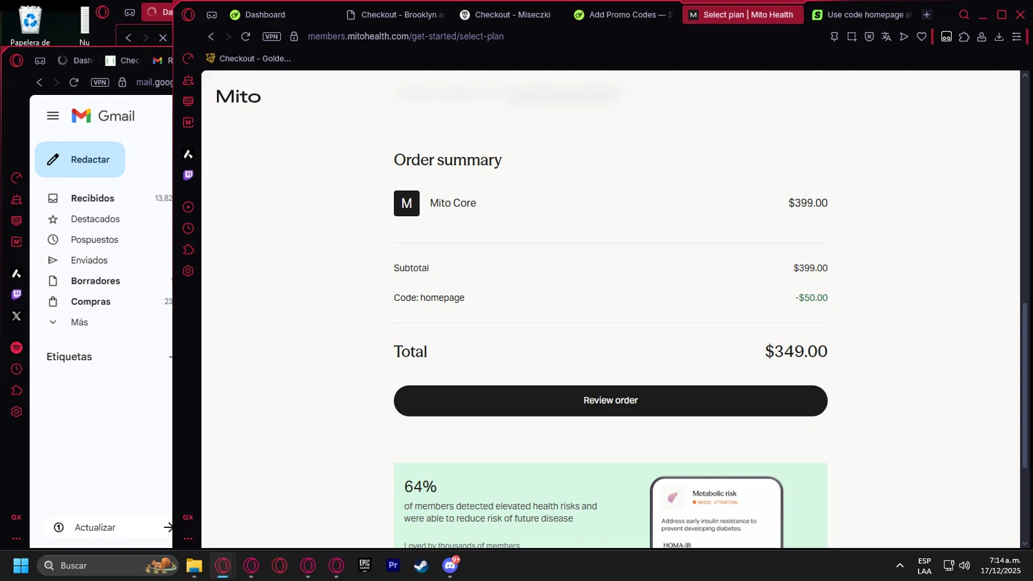Open Aria AI icon in Mito window sidebar

(188, 154)
